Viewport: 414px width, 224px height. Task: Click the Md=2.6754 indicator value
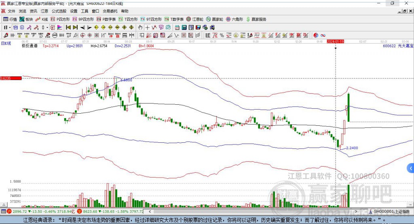99,46
